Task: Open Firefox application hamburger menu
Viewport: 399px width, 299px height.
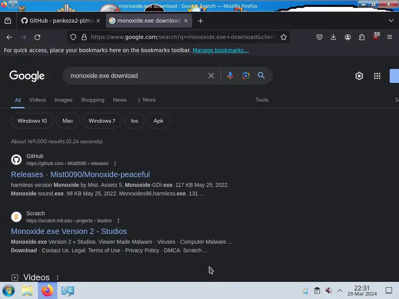Action: tap(390, 37)
